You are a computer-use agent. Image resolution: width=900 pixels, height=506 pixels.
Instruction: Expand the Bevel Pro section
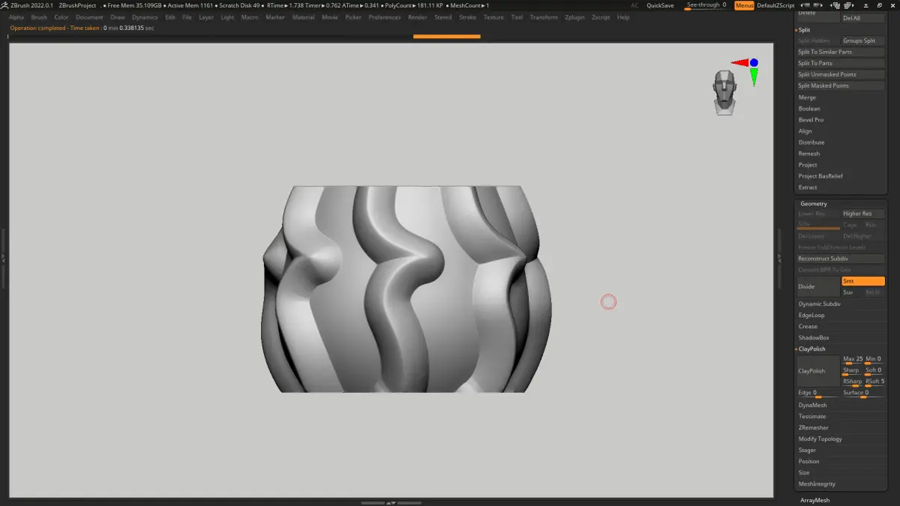(x=811, y=120)
